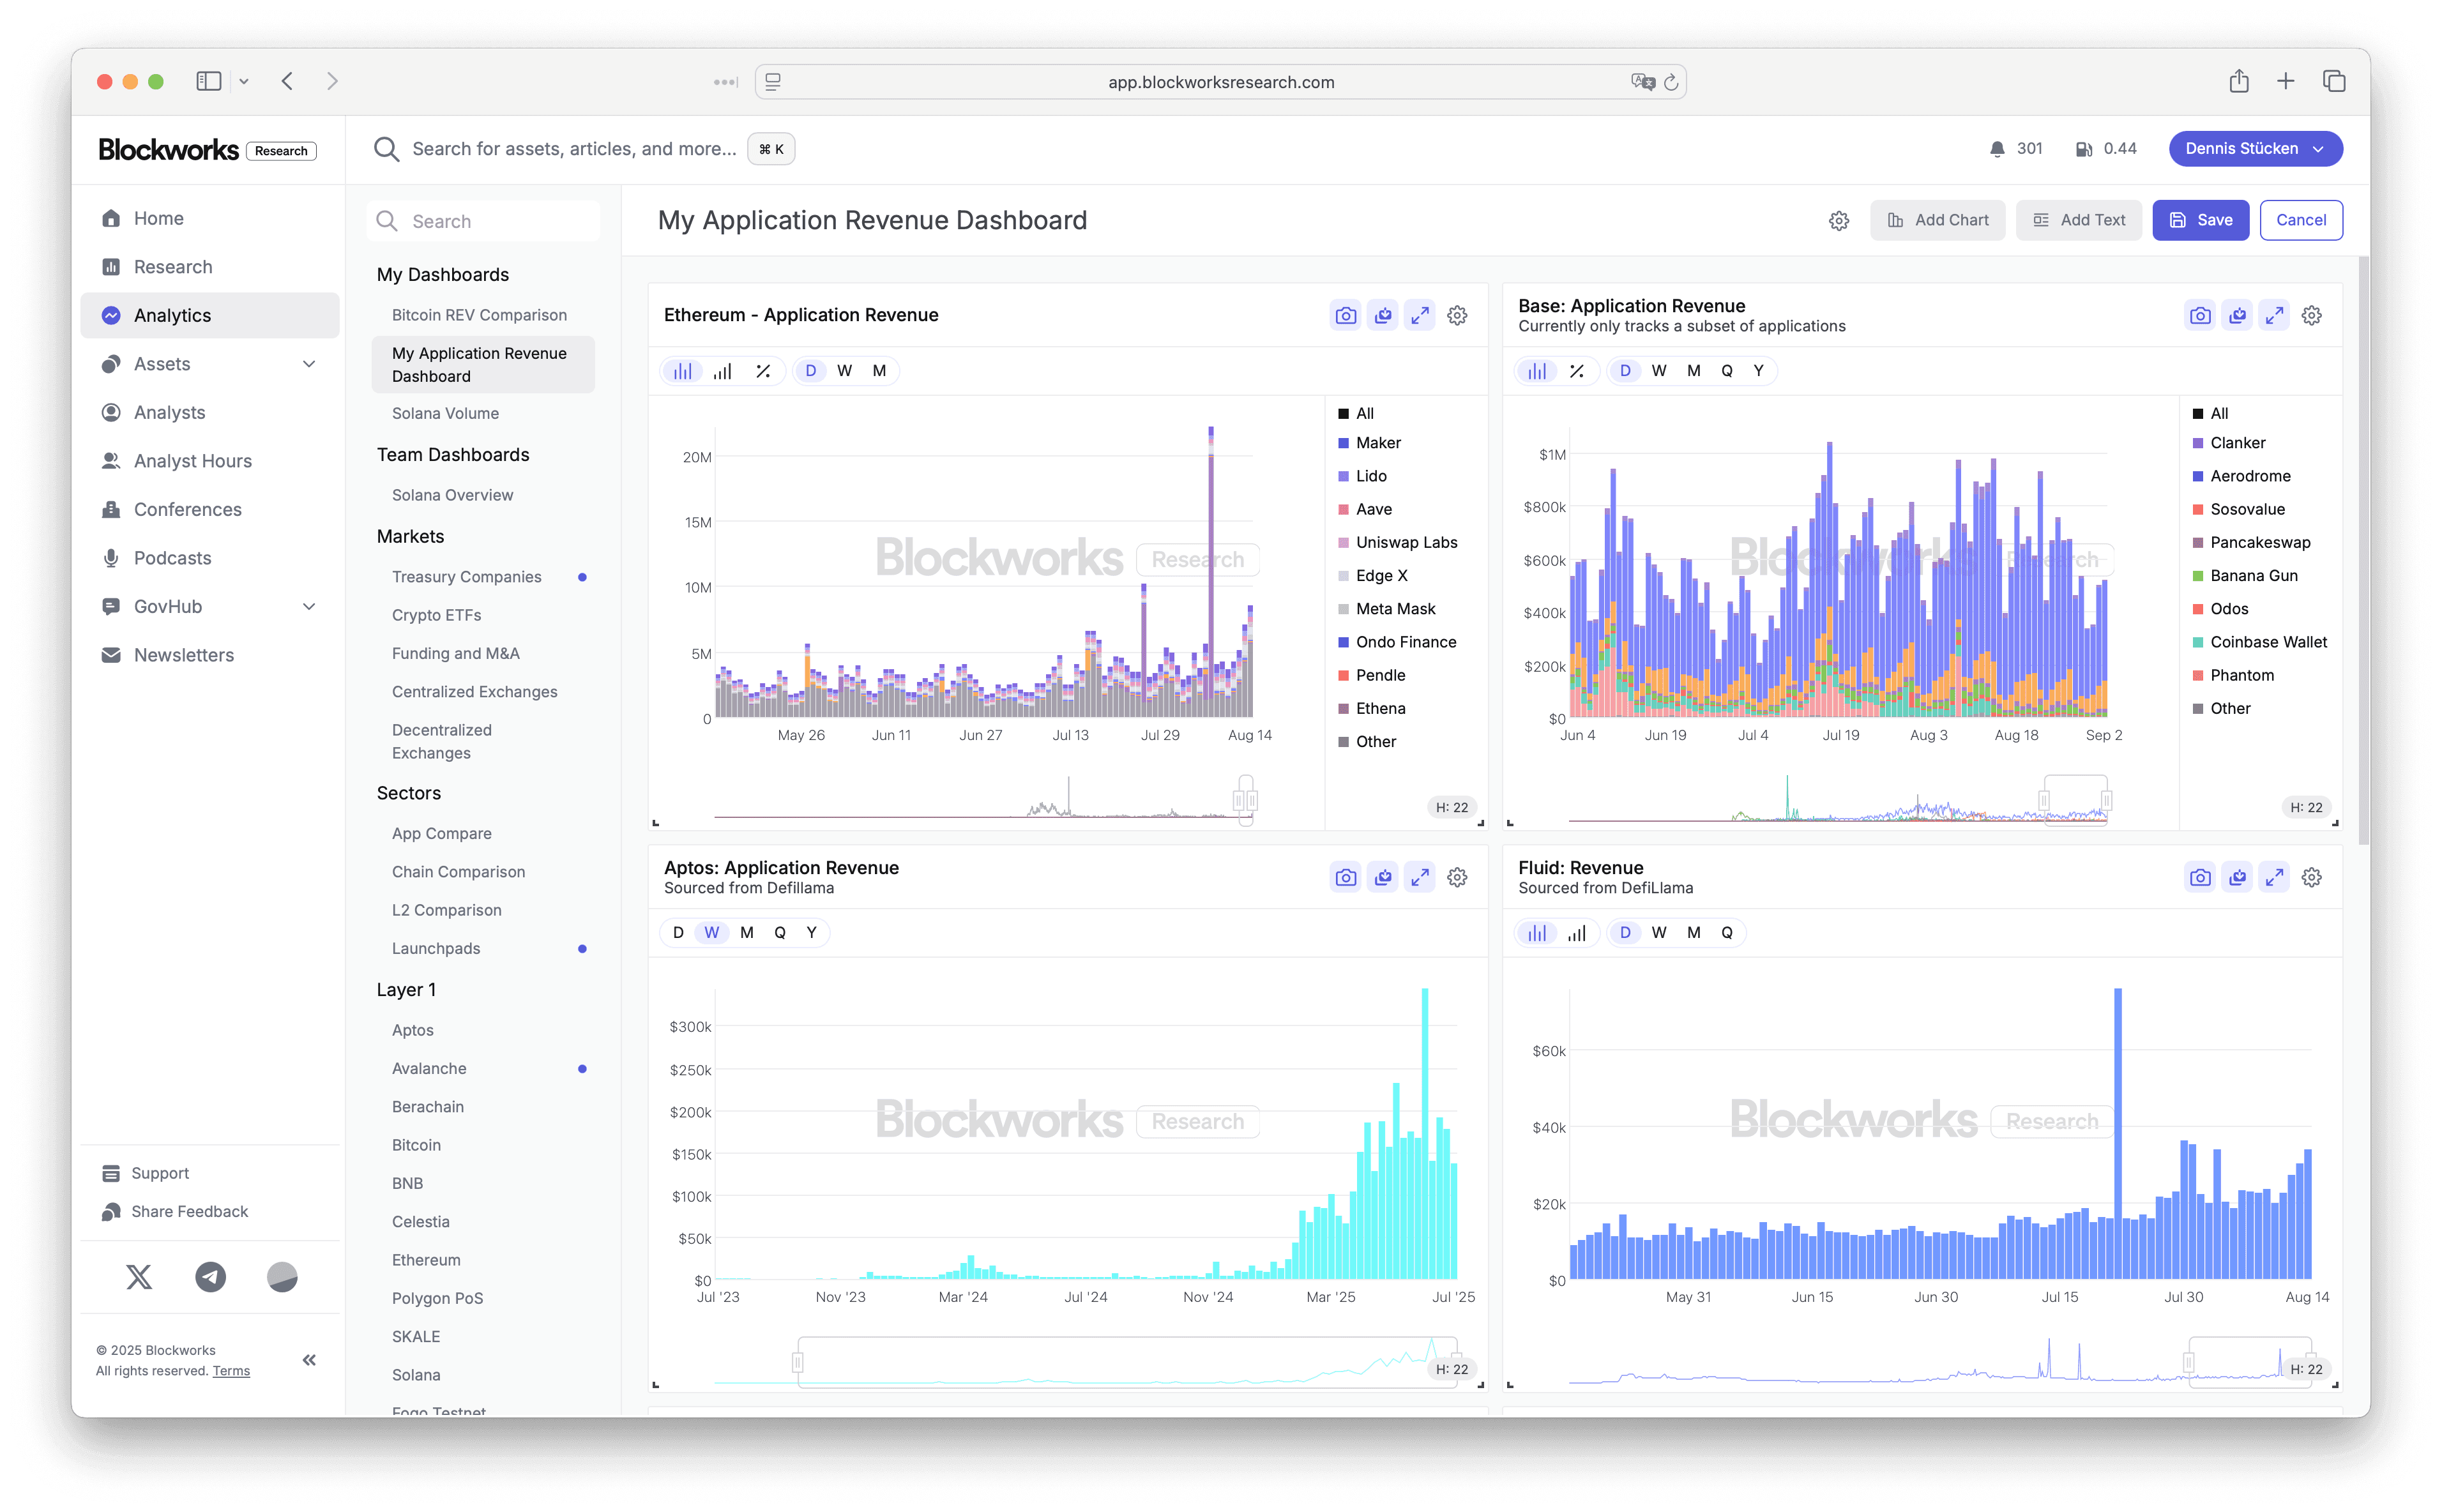Take snapshot of Ethereum Application Revenue chart
The height and width of the screenshot is (1512, 2442).
click(x=1346, y=316)
